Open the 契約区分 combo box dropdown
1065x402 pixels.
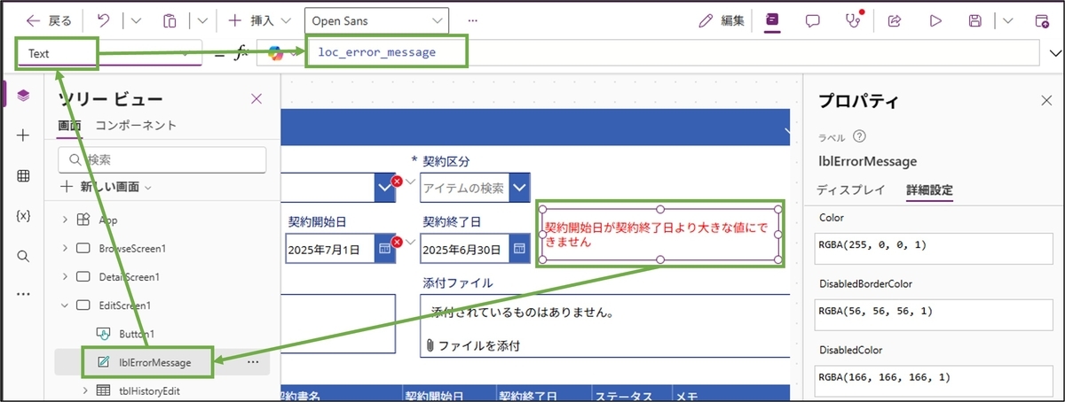tap(520, 188)
